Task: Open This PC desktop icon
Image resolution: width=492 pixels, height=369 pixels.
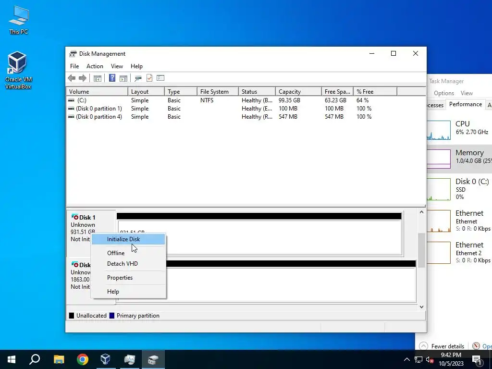Action: [19, 20]
